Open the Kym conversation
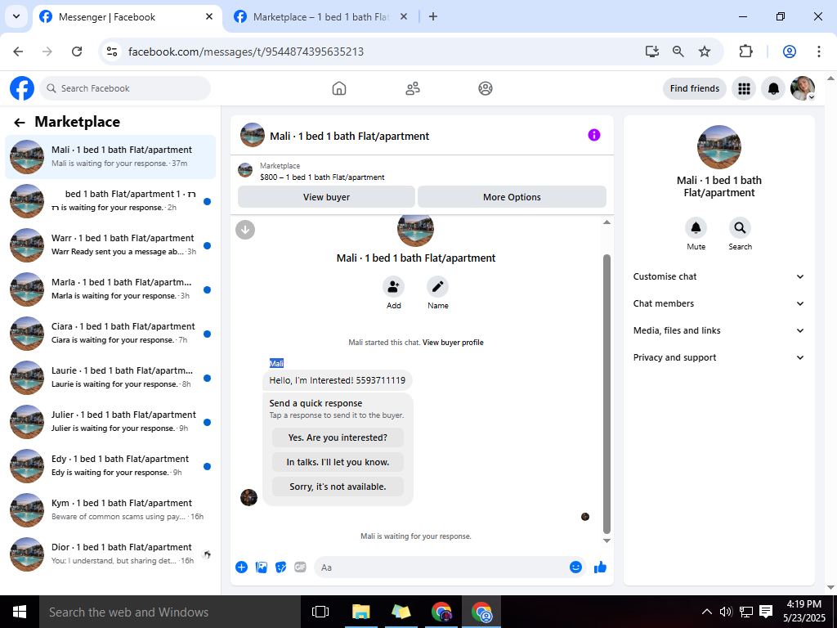 pos(110,510)
